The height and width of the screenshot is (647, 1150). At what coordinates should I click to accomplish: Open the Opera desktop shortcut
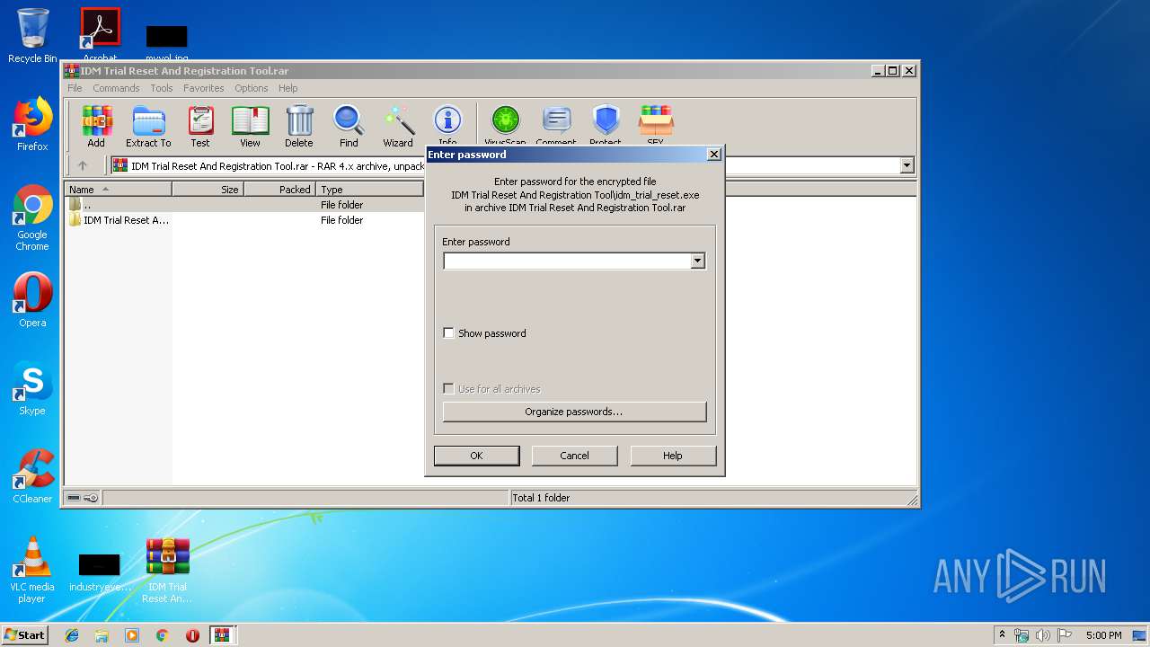[32, 300]
